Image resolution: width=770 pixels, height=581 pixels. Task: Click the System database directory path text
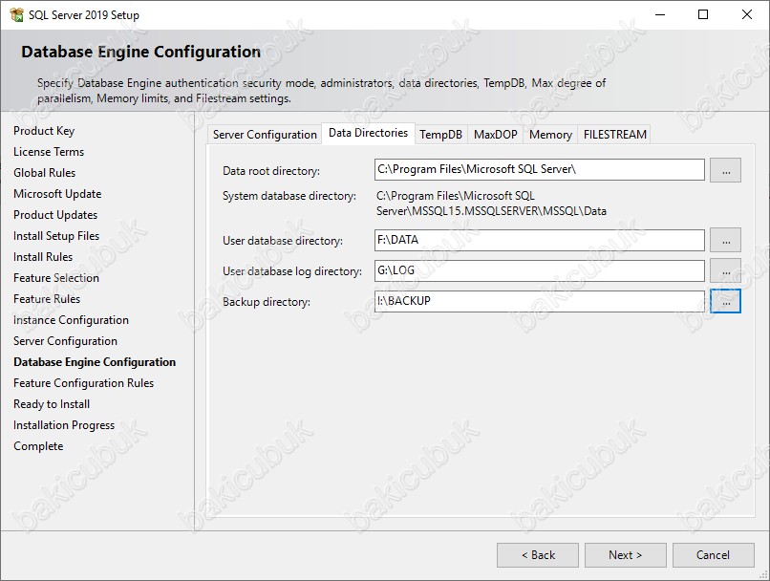(x=491, y=204)
